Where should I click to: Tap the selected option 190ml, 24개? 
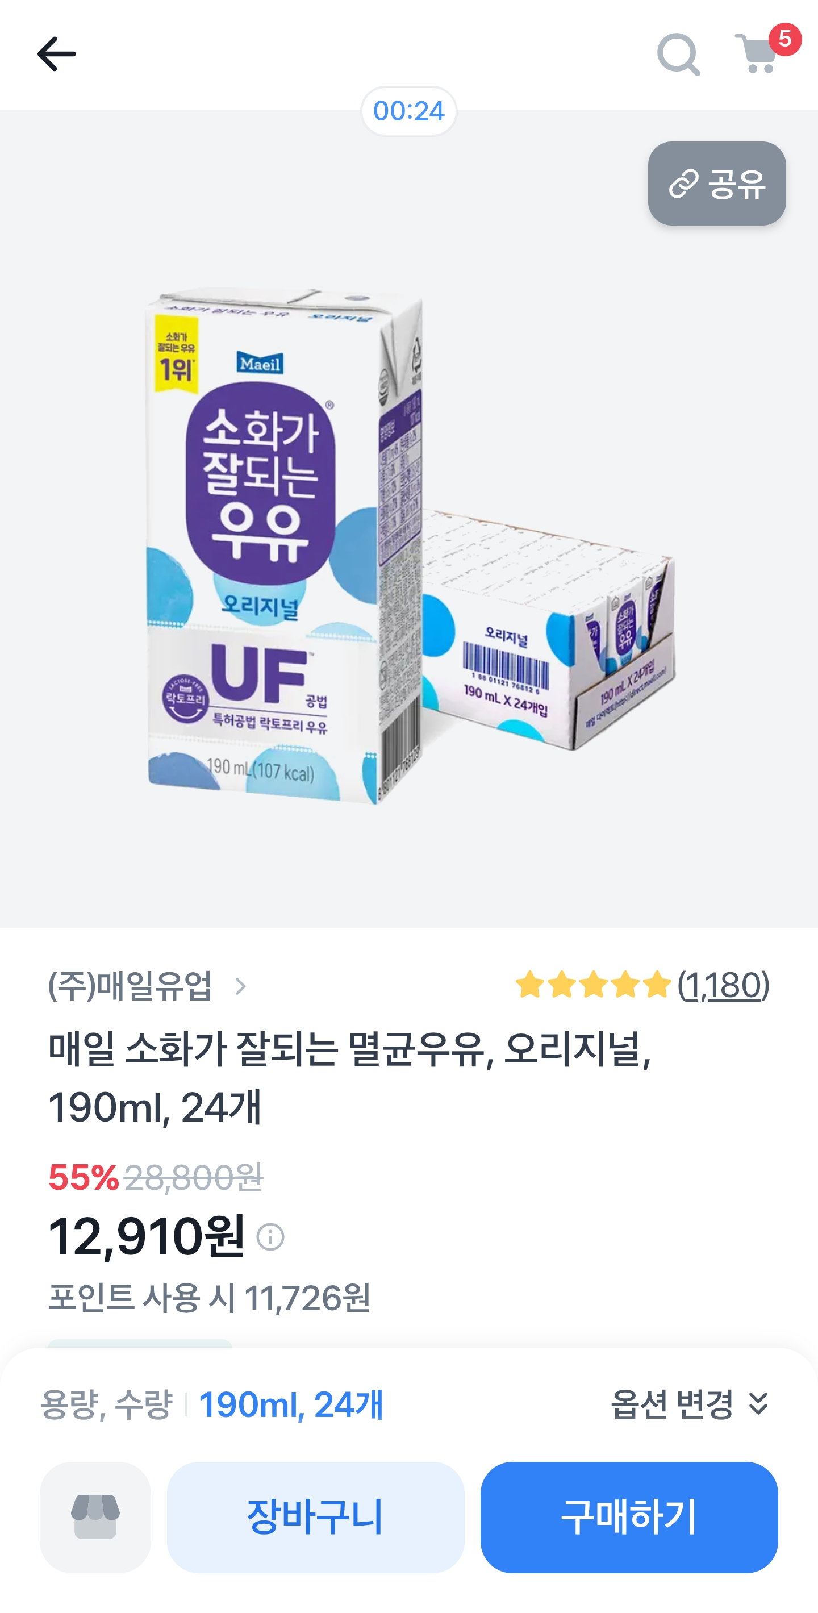[x=290, y=1404]
